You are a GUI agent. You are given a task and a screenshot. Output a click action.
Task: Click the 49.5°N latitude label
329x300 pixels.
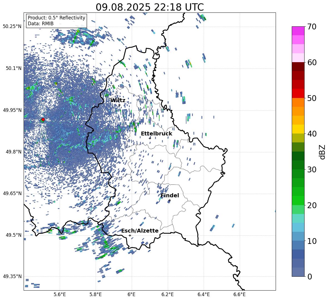click(x=14, y=235)
